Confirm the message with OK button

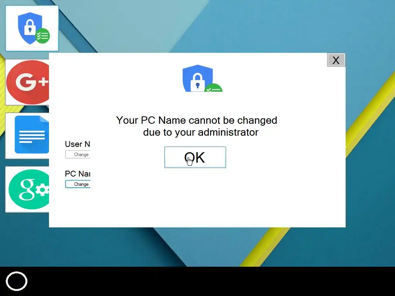pos(195,157)
